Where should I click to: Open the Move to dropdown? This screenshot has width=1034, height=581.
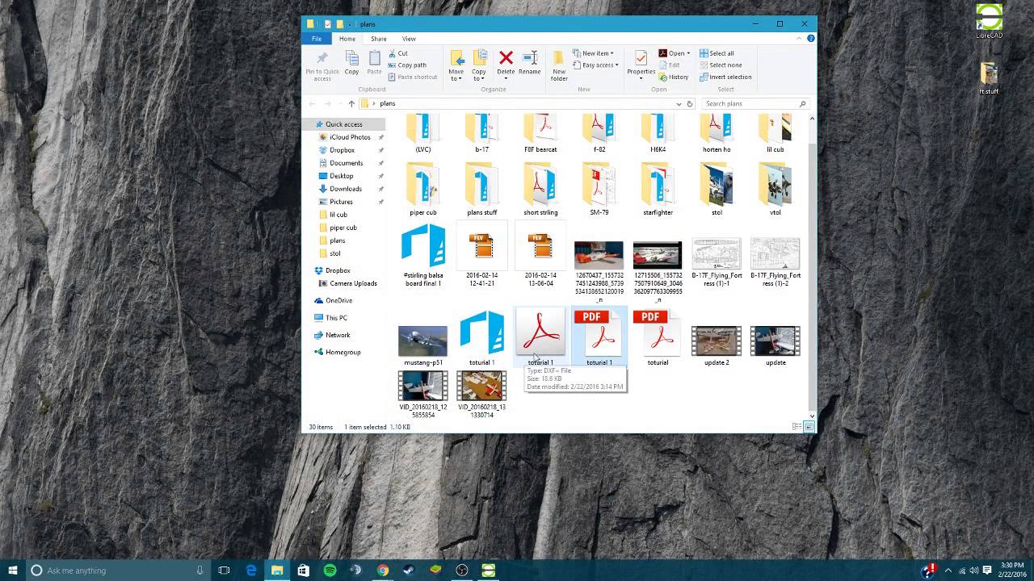click(x=456, y=65)
